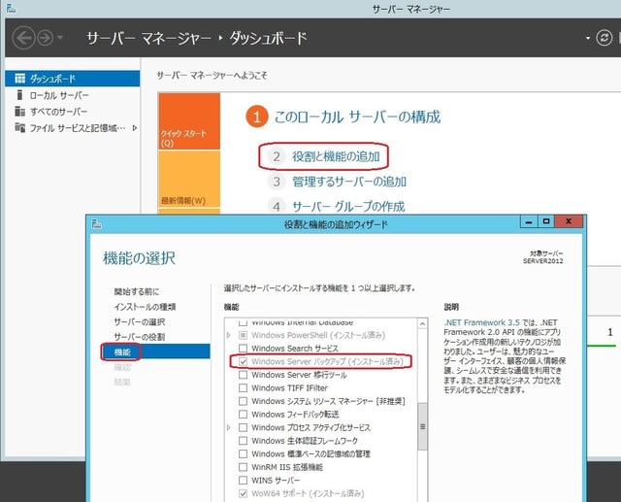Screen dimensions: 621x502
Task: Select the WINS サーバー row text
Action: click(x=276, y=481)
